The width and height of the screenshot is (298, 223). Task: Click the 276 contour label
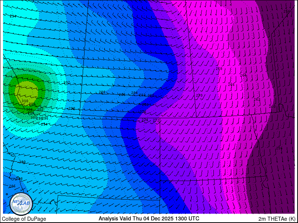[x=143, y=112]
